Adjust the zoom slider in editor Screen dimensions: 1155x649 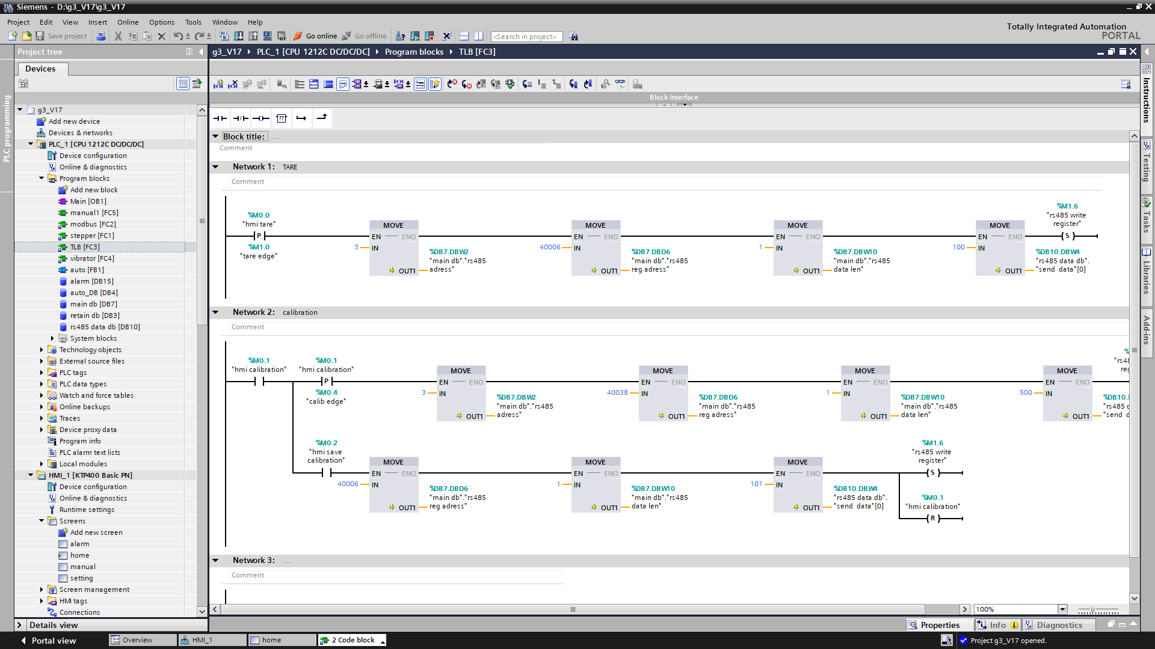click(x=1093, y=610)
